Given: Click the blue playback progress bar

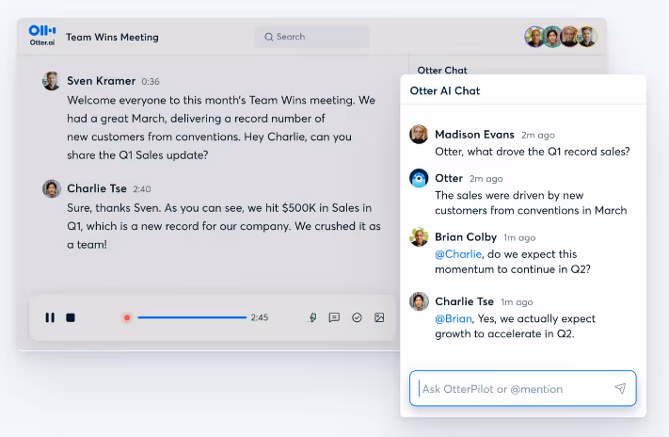Looking at the screenshot, I should click(192, 317).
